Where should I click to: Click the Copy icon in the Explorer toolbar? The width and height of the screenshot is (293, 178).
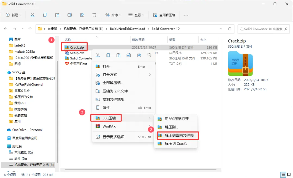45,15
